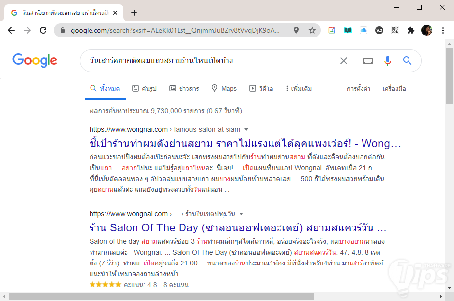Select the ทั้งหมด (All) results tab
The height and width of the screenshot is (301, 454).
pyautogui.click(x=105, y=88)
